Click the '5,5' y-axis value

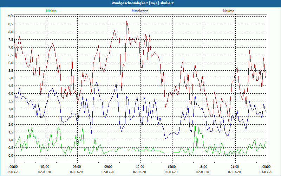point(11,70)
